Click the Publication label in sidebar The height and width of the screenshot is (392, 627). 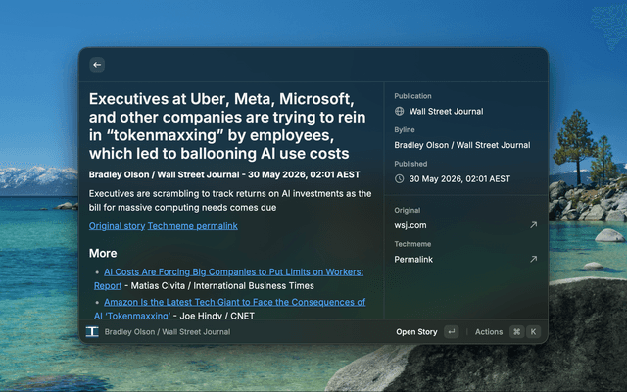(412, 96)
